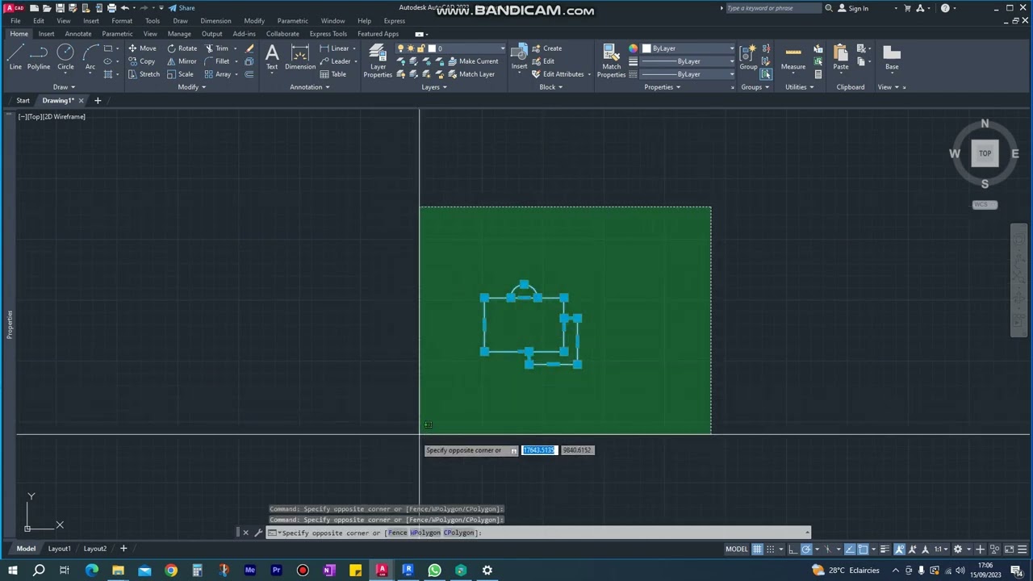The width and height of the screenshot is (1033, 581).
Task: Open the object color ByLayer dropdown
Action: (x=688, y=48)
